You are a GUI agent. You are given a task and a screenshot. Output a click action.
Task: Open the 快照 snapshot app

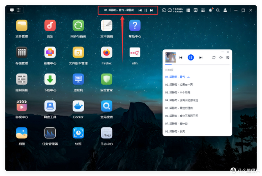click(x=78, y=133)
